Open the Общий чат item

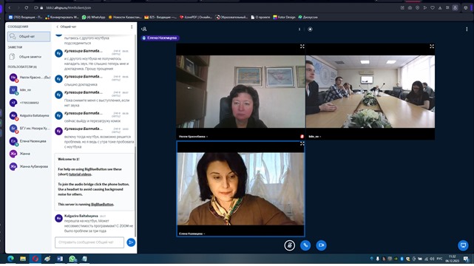pyautogui.click(x=29, y=36)
